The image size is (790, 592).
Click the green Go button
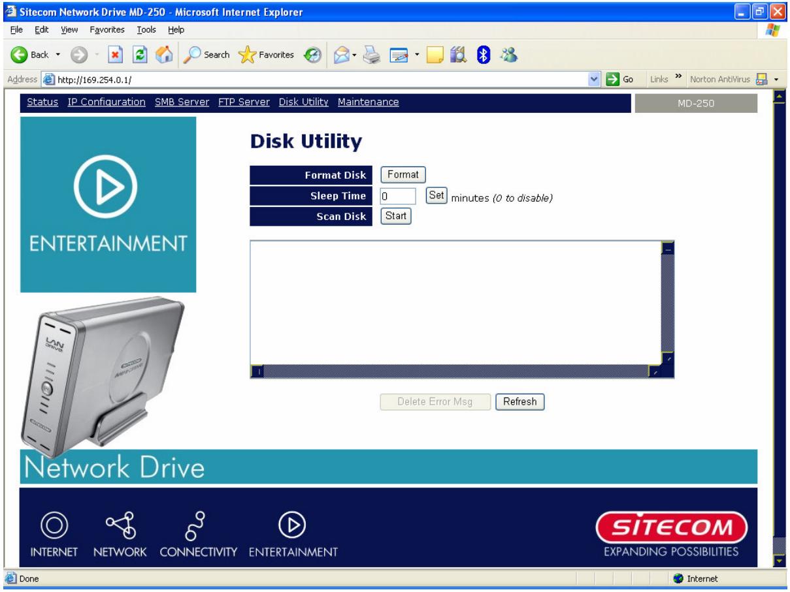[x=620, y=80]
